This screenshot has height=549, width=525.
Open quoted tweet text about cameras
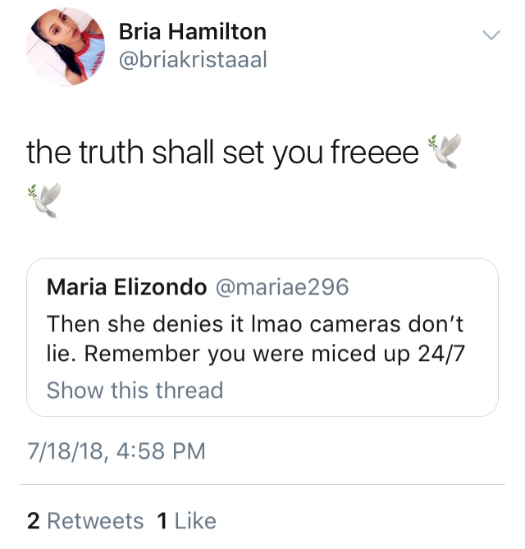[x=255, y=339]
